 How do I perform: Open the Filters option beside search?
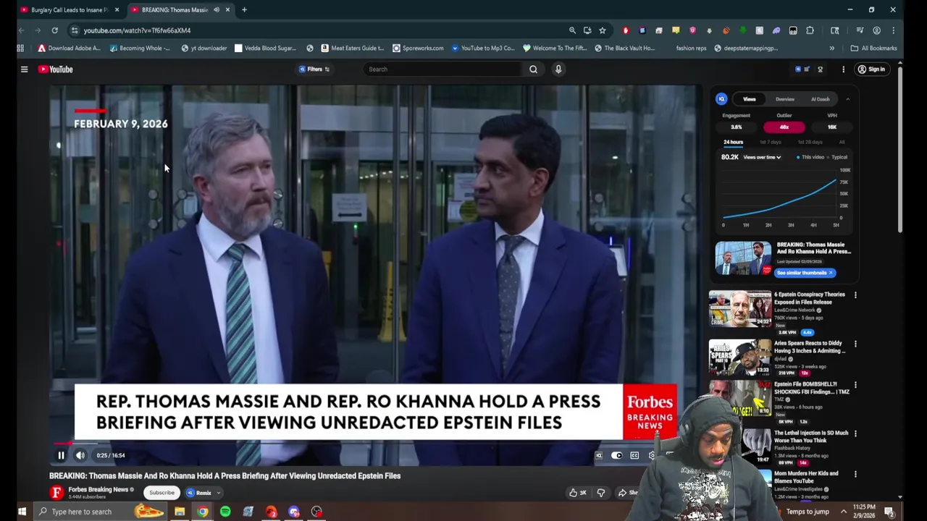tap(314, 69)
